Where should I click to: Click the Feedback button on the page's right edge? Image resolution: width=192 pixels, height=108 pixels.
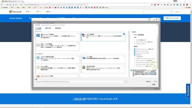(x=188, y=91)
